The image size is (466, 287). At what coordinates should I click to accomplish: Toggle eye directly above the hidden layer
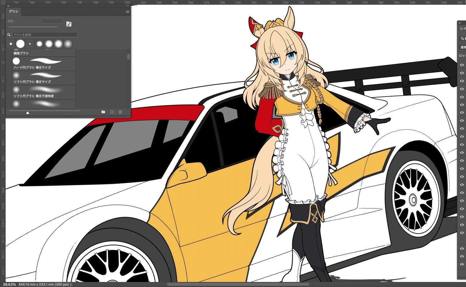click(x=462, y=233)
